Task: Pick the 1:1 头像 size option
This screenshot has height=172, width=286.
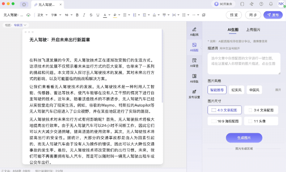Action: click(261, 121)
